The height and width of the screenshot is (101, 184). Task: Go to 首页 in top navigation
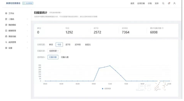tap(132, 3)
